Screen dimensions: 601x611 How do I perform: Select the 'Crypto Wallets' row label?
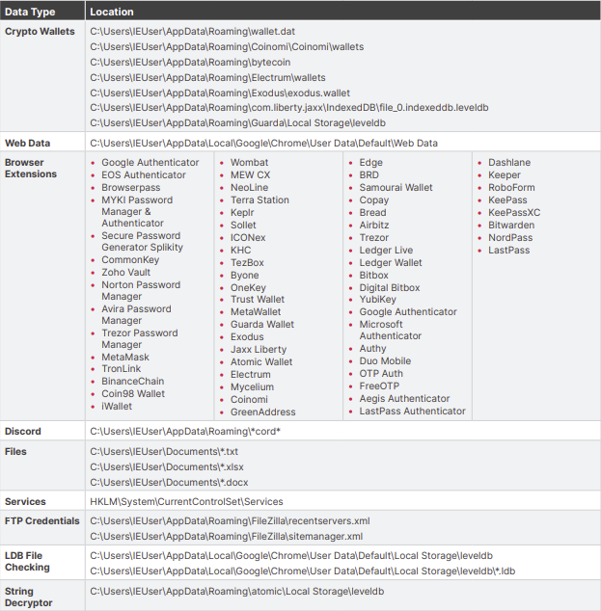point(40,31)
